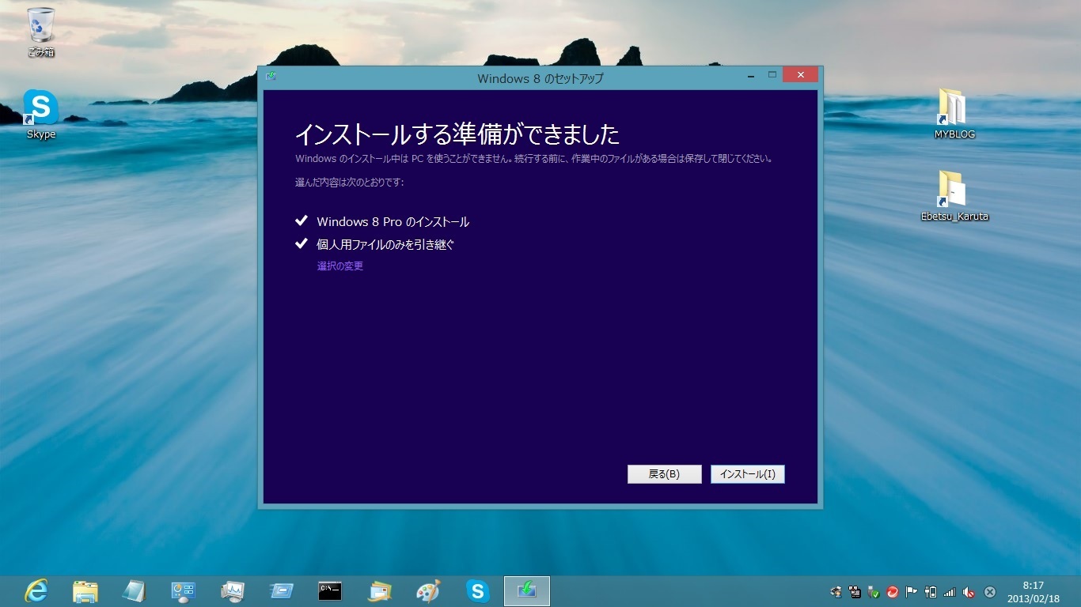Click the muted speaker volume icon
The width and height of the screenshot is (1081, 607).
(969, 591)
